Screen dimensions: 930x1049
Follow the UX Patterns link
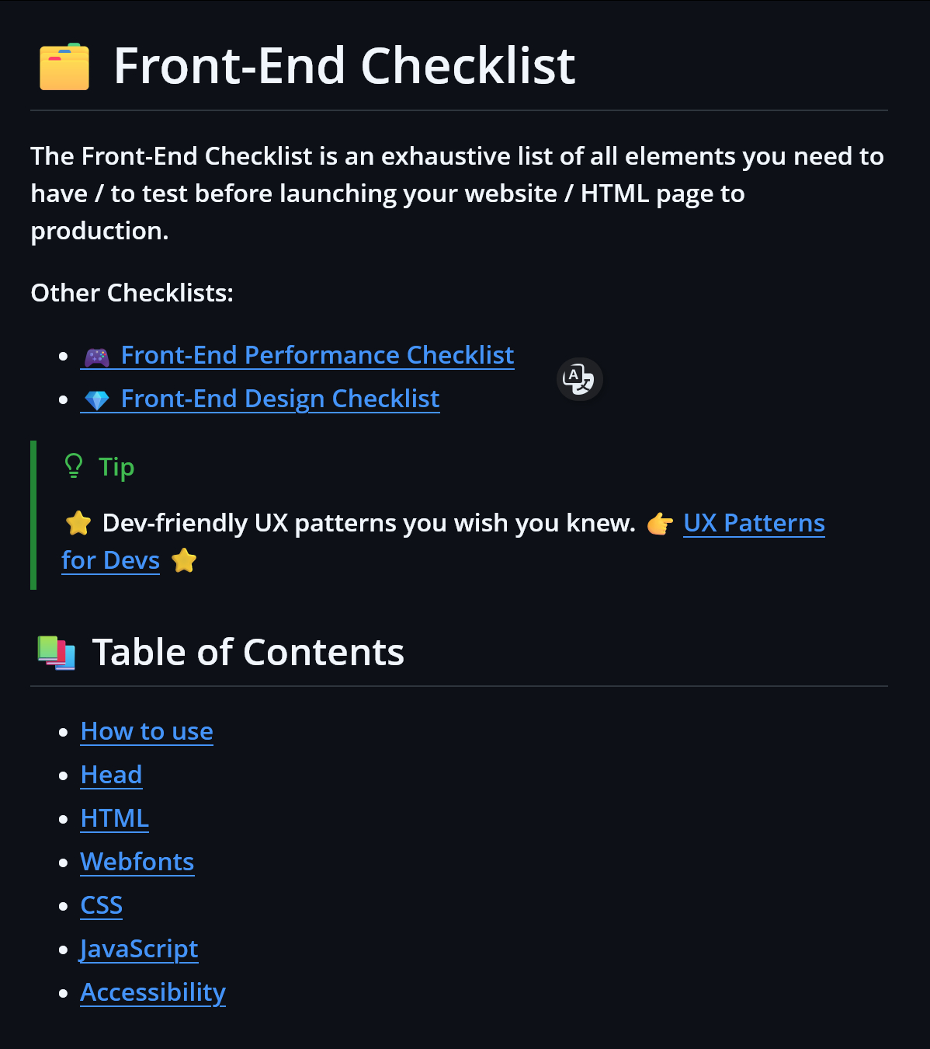754,523
